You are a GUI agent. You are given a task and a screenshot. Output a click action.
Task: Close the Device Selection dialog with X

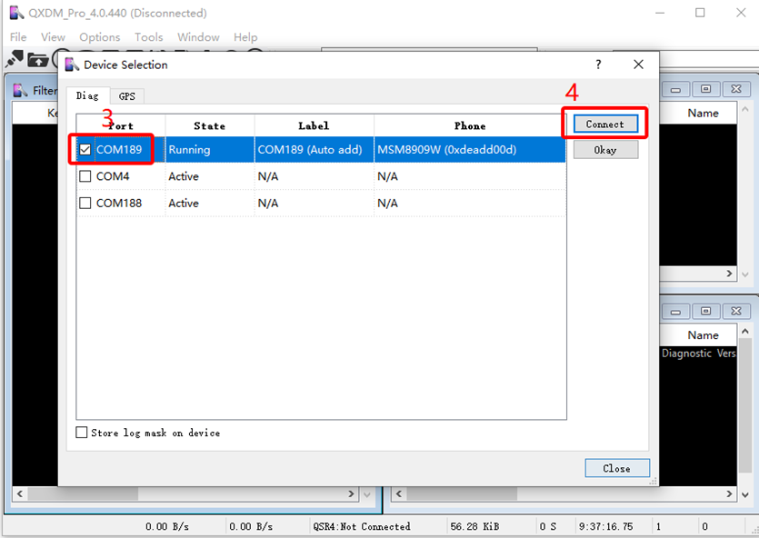tap(638, 65)
